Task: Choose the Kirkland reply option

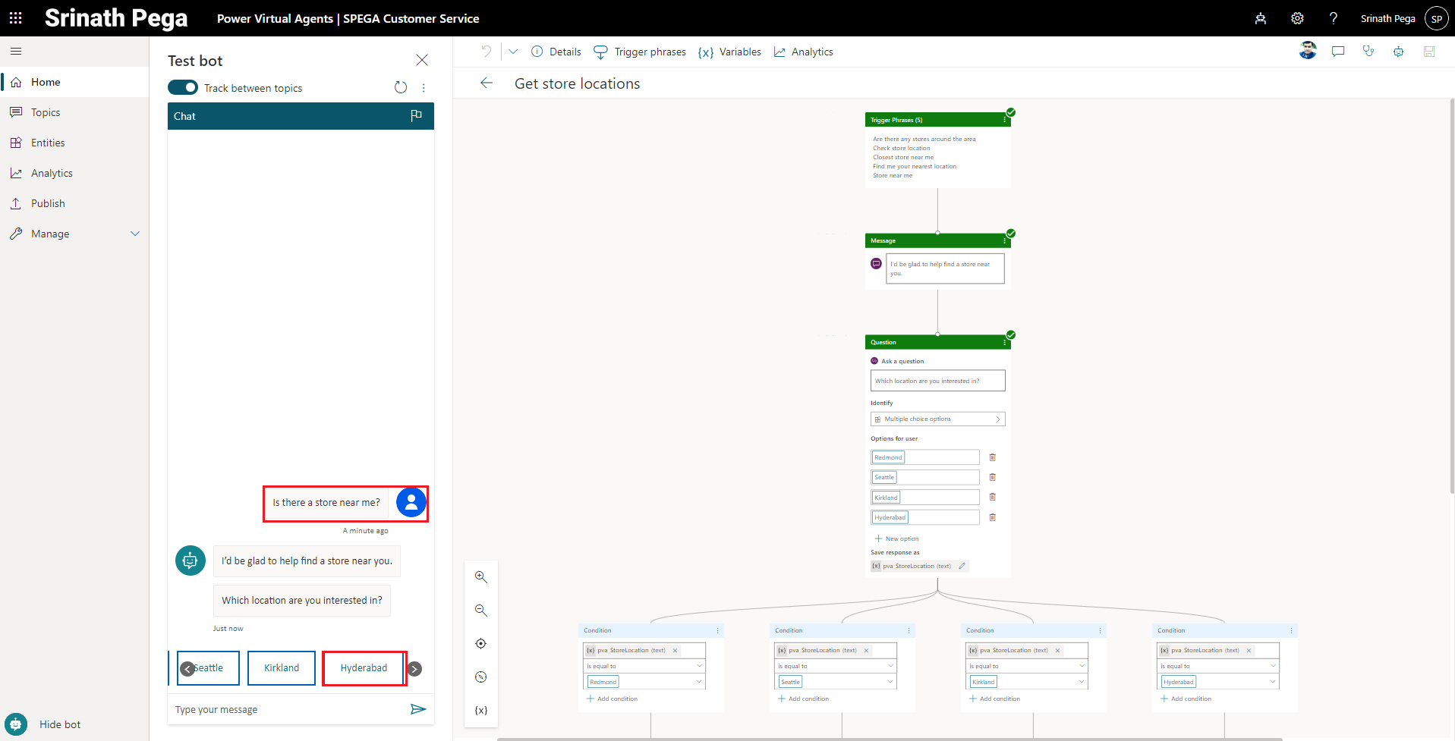Action: tap(282, 668)
